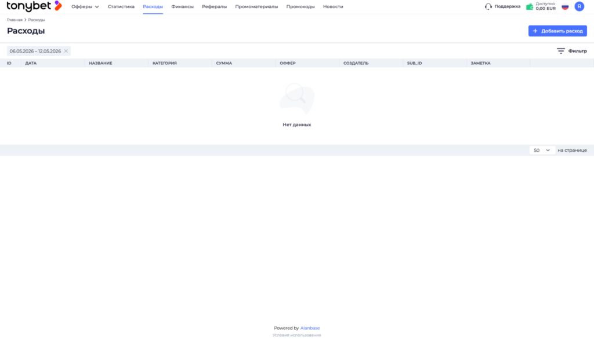Viewport: 594px width, 340px height.
Task: Open the date range 06.05.2026 – 12.05.2026 filter
Action: click(35, 51)
